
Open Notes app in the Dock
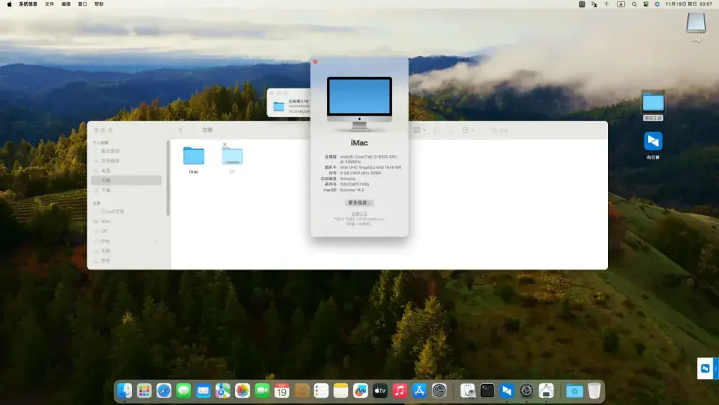(x=341, y=391)
